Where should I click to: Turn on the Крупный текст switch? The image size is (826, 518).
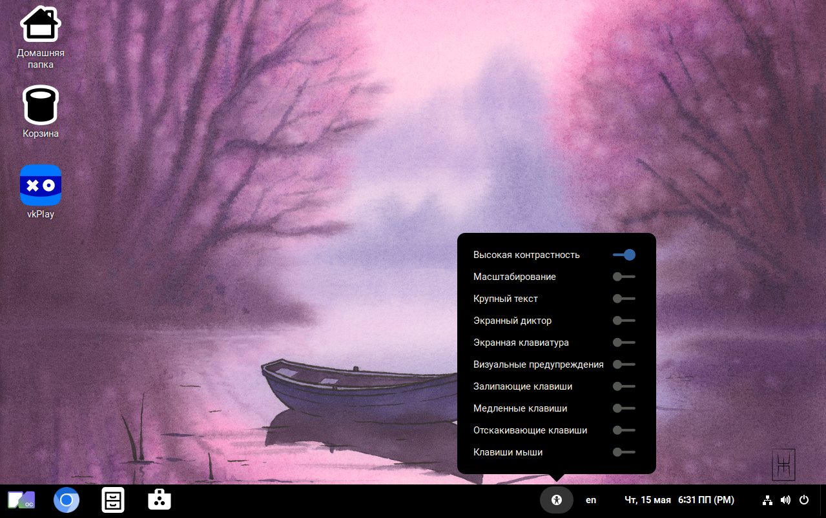624,299
